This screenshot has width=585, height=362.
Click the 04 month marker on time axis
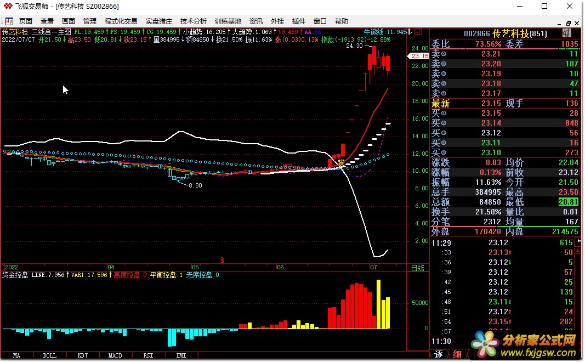pyautogui.click(x=111, y=267)
